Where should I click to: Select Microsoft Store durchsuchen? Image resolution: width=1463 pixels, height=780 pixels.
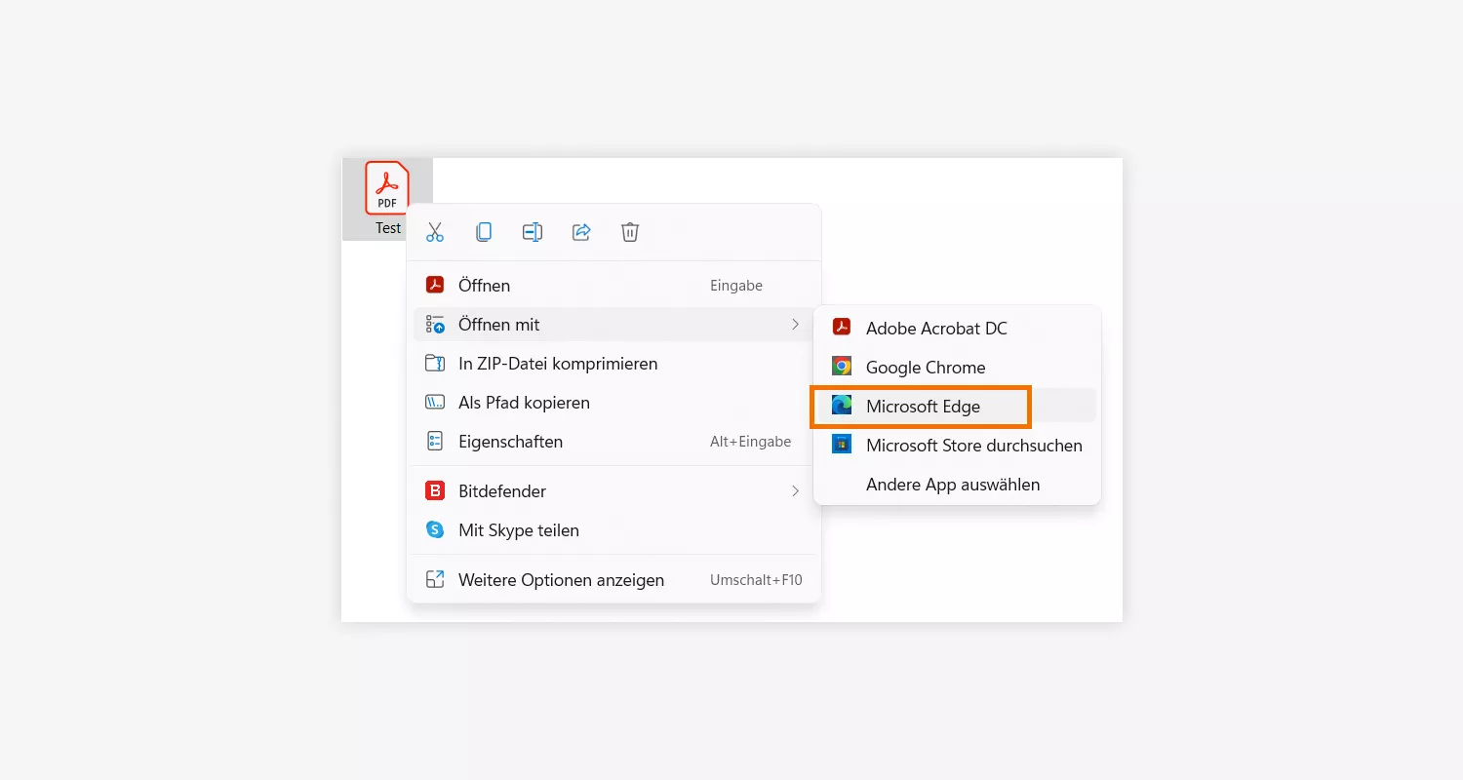957,446
